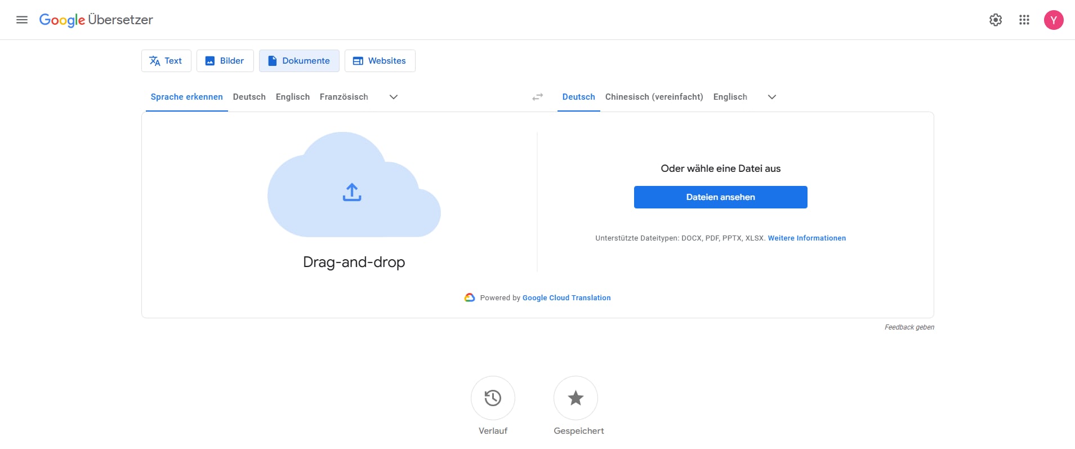Expand the target language list chevron
Viewport: 1075px width, 449px height.
point(772,97)
